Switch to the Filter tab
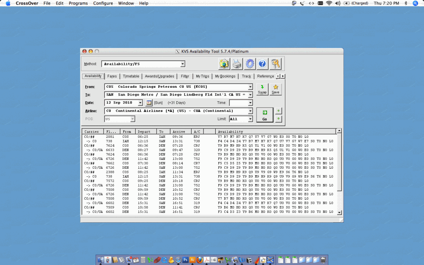 coord(185,76)
